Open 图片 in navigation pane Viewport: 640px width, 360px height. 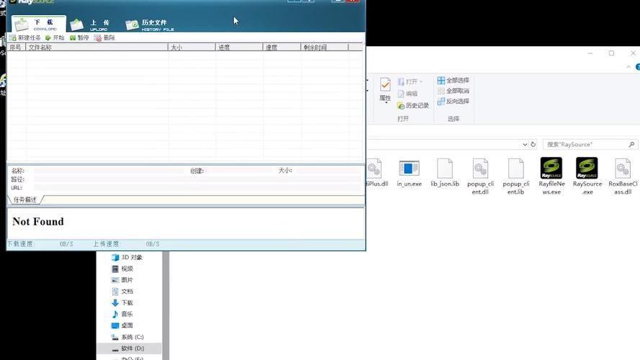(x=122, y=280)
